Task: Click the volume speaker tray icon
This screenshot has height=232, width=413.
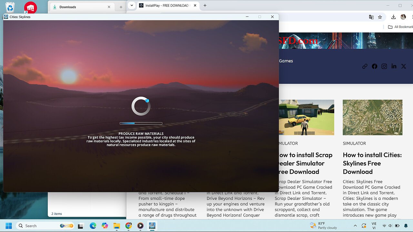Action: click(x=390, y=226)
